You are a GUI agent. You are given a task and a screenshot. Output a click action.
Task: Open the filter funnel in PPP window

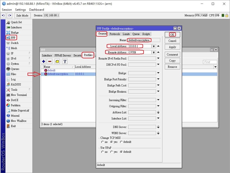[65, 61]
